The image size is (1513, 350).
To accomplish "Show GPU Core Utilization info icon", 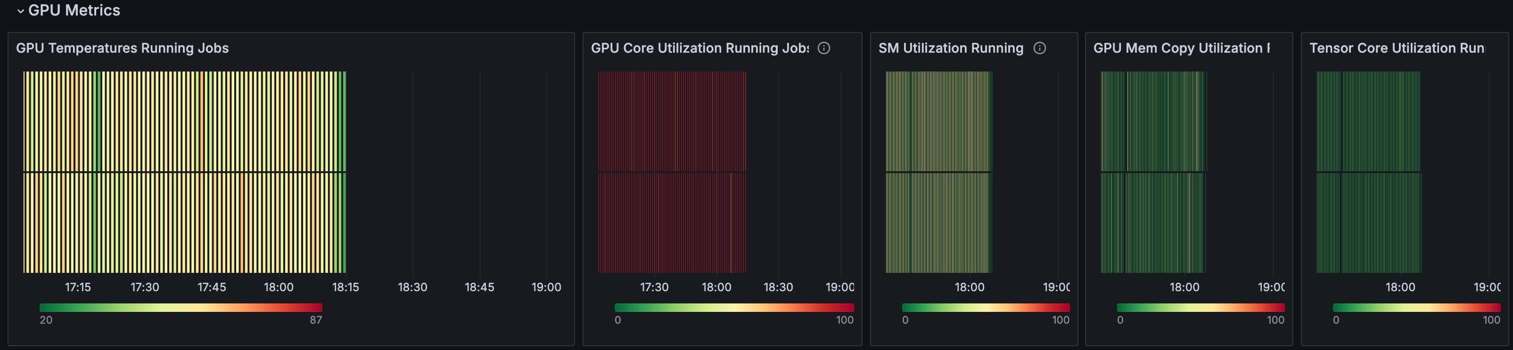I will (x=824, y=48).
